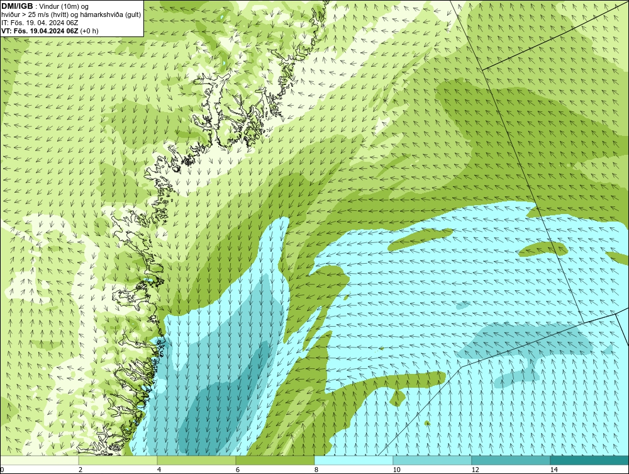Viewport: 629px width, 474px height.
Task: Click the 2–4 m/s light green swatch
Action: [118, 460]
